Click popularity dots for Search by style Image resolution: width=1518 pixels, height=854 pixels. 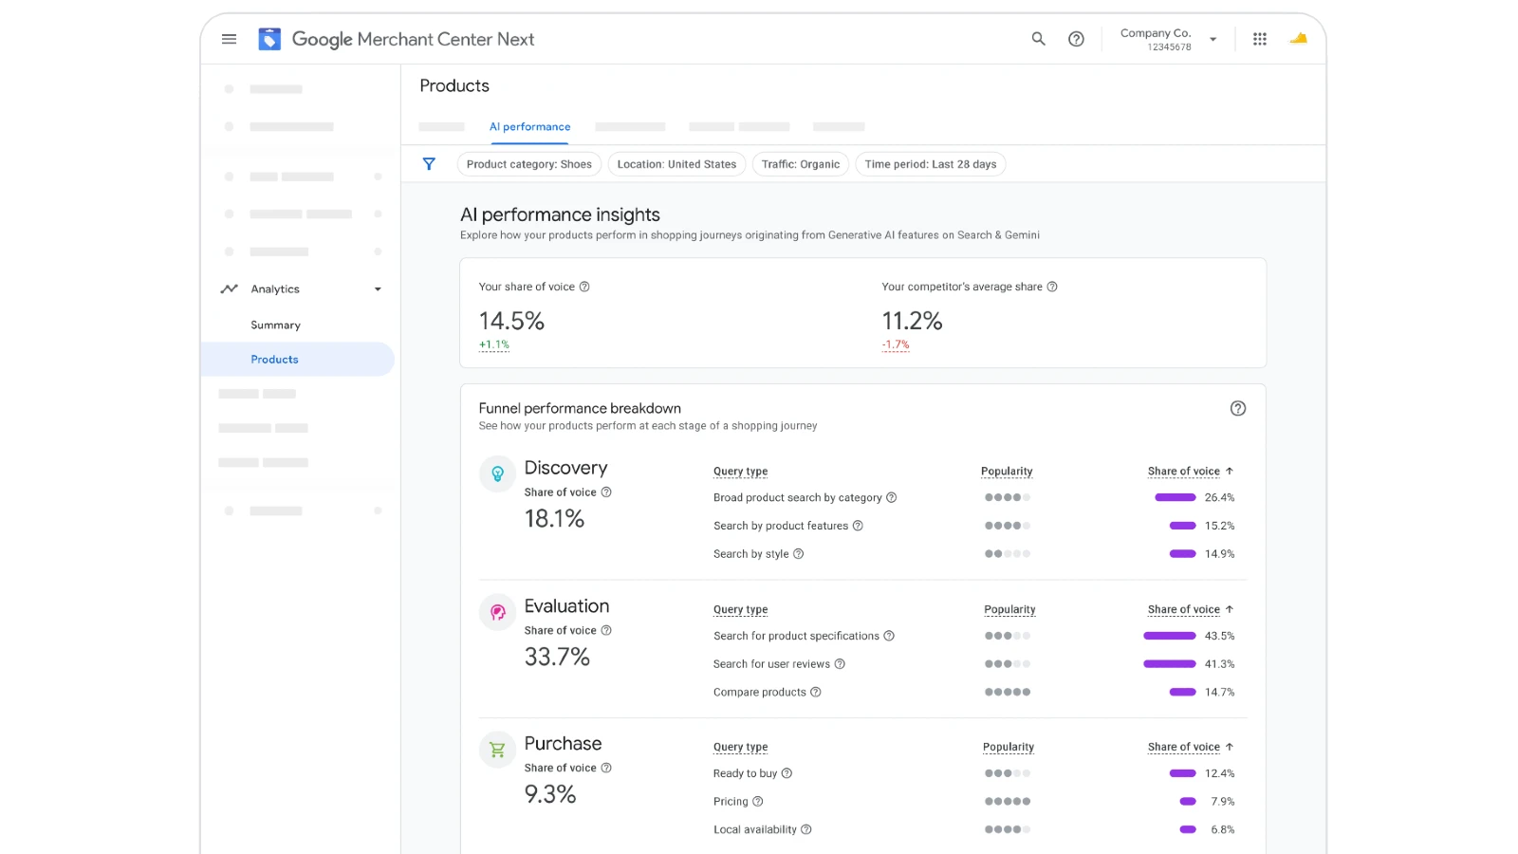1008,554
